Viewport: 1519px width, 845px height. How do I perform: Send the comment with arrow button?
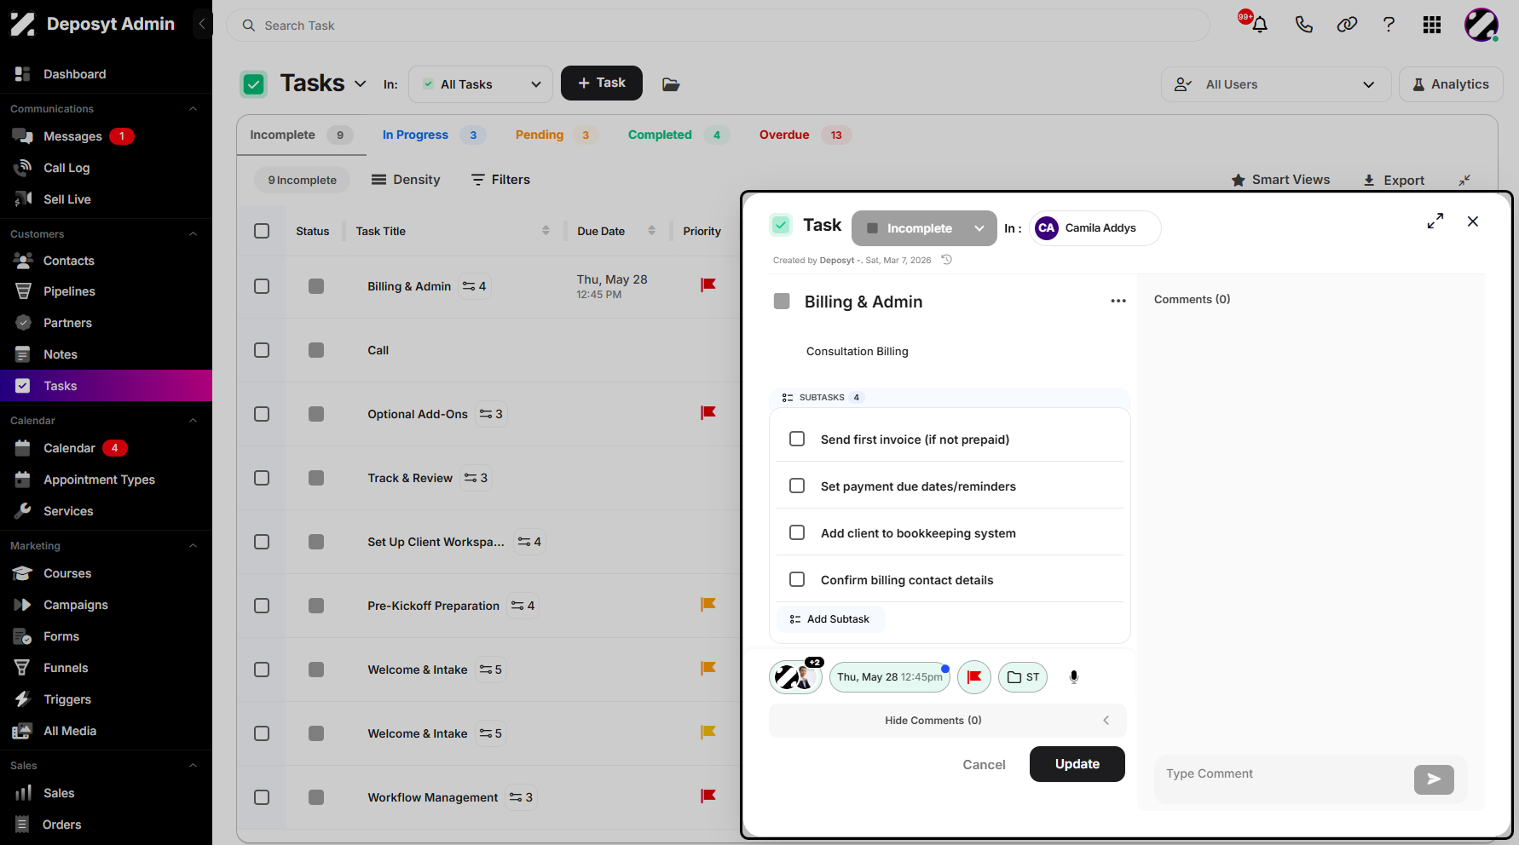pyautogui.click(x=1434, y=779)
